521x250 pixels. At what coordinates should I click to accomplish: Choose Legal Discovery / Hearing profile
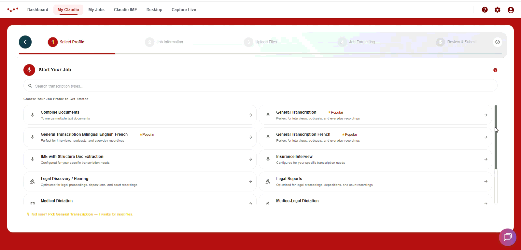click(x=140, y=181)
